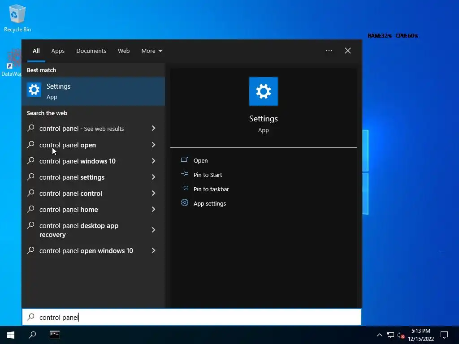Open the network status tray icon
Image resolution: width=459 pixels, height=344 pixels.
tap(390, 335)
